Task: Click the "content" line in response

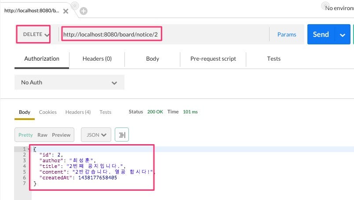Action: [96, 172]
